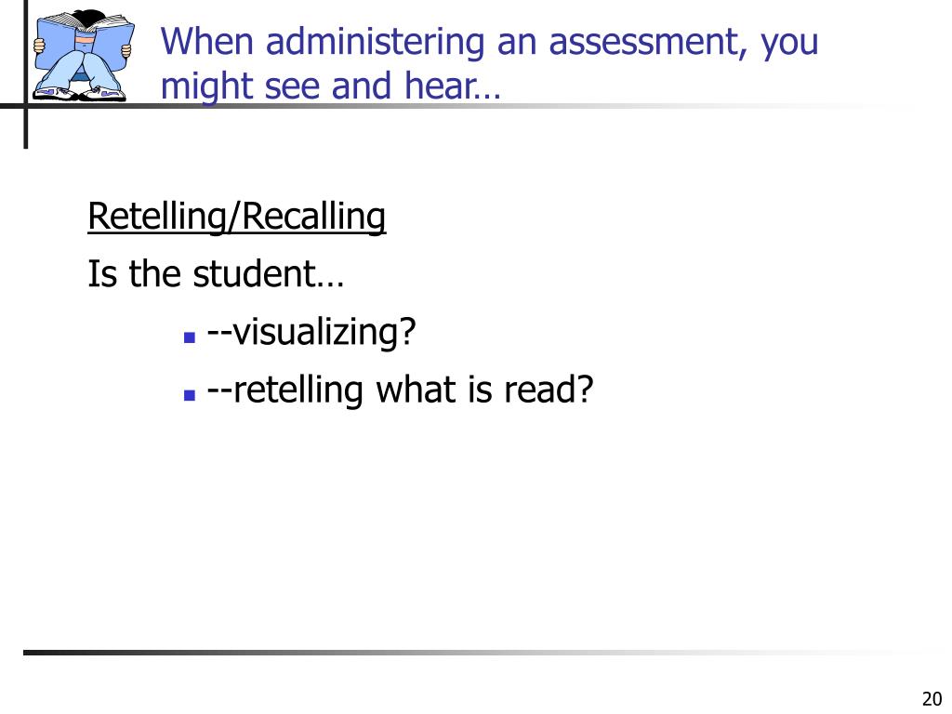Click the '--retelling what is read?' text
952x714 pixels.
click(x=400, y=390)
